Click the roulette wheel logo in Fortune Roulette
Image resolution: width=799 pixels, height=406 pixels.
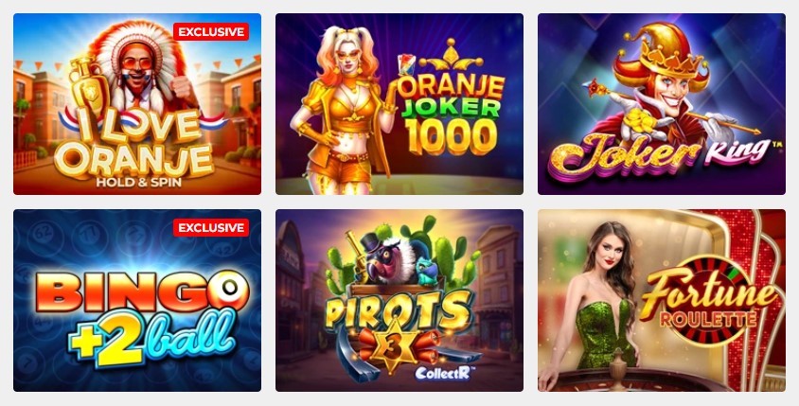coord(711,301)
